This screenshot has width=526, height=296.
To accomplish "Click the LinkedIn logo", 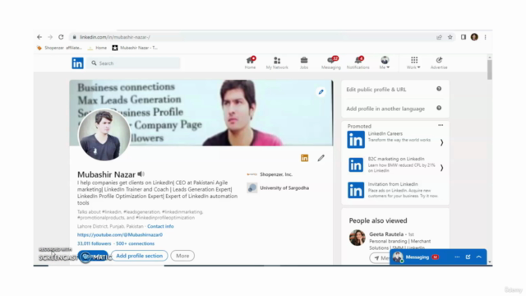I will [x=77, y=63].
